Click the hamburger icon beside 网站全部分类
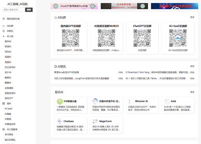 tap(3, 19)
